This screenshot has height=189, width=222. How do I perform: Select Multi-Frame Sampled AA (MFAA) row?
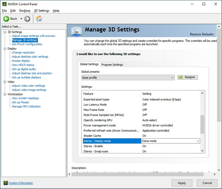[x=141, y=115]
